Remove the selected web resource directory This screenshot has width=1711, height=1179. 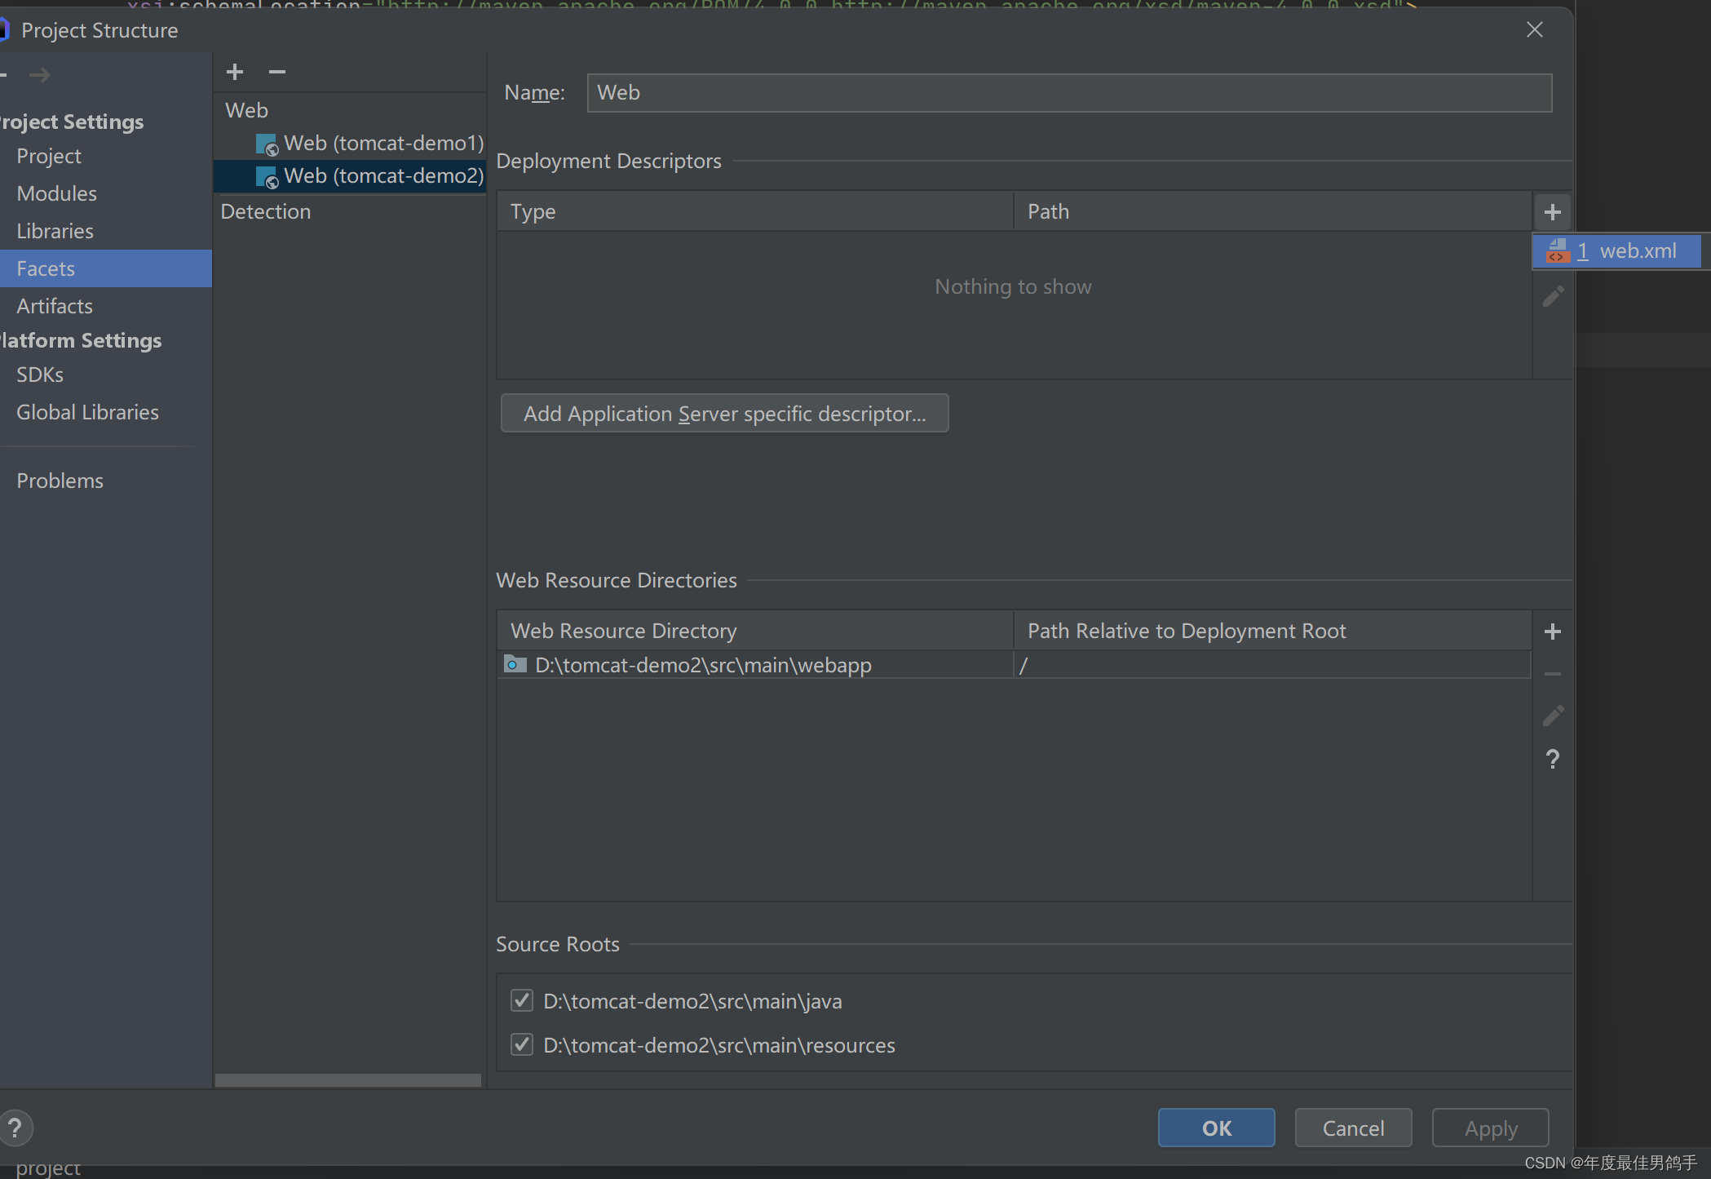[1552, 674]
